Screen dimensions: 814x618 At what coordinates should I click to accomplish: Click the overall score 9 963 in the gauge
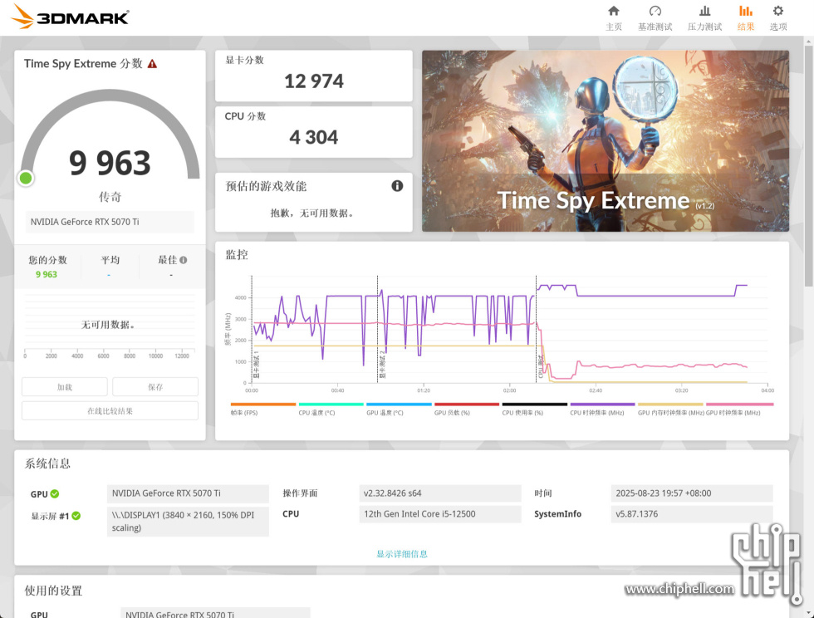pyautogui.click(x=110, y=163)
